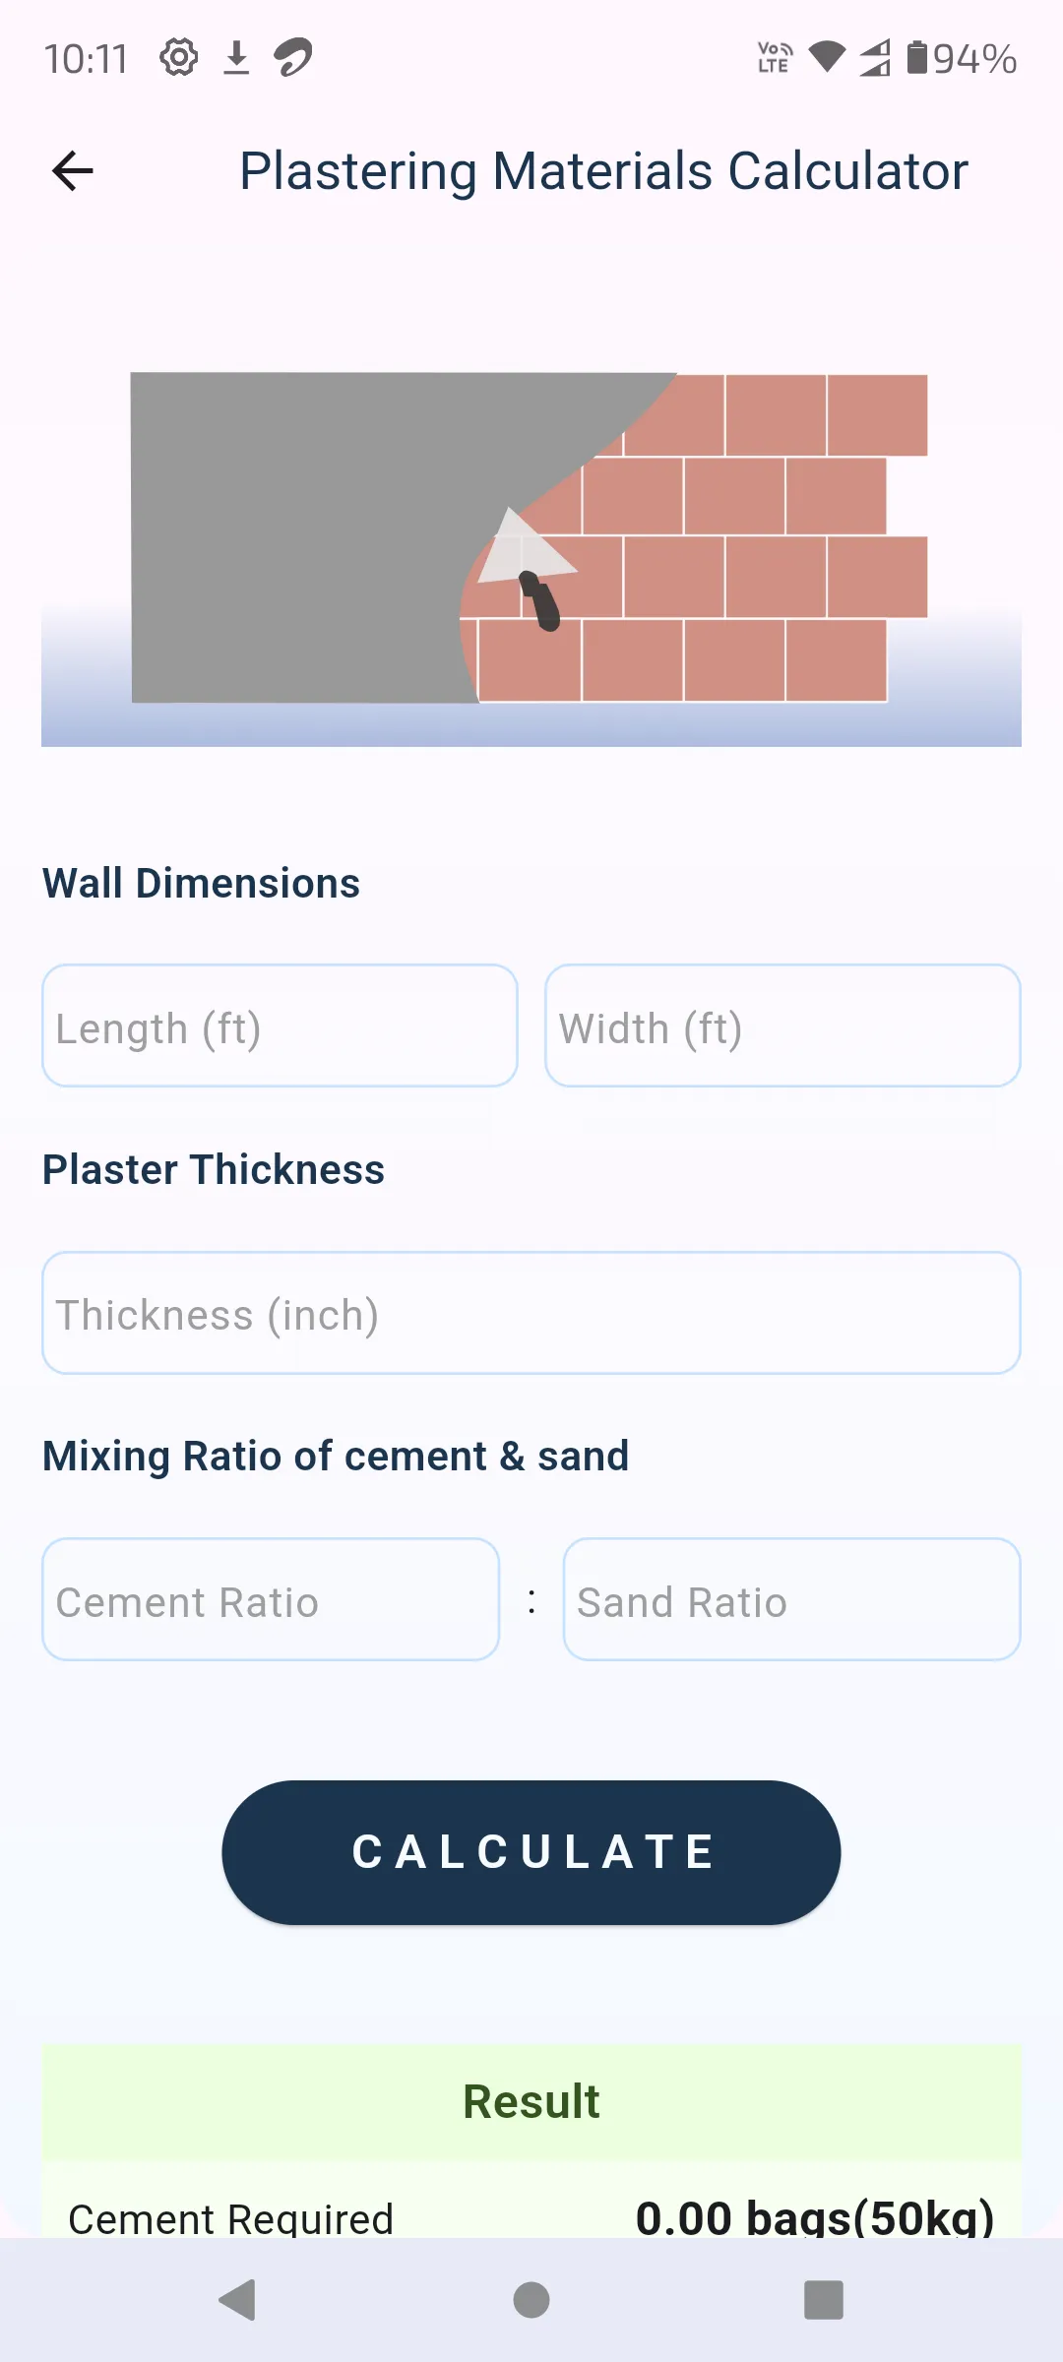Tap the plastered brick wall illustration

(x=531, y=537)
